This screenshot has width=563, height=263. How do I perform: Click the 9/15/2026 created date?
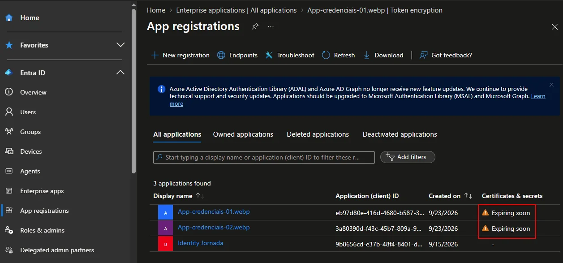point(443,244)
